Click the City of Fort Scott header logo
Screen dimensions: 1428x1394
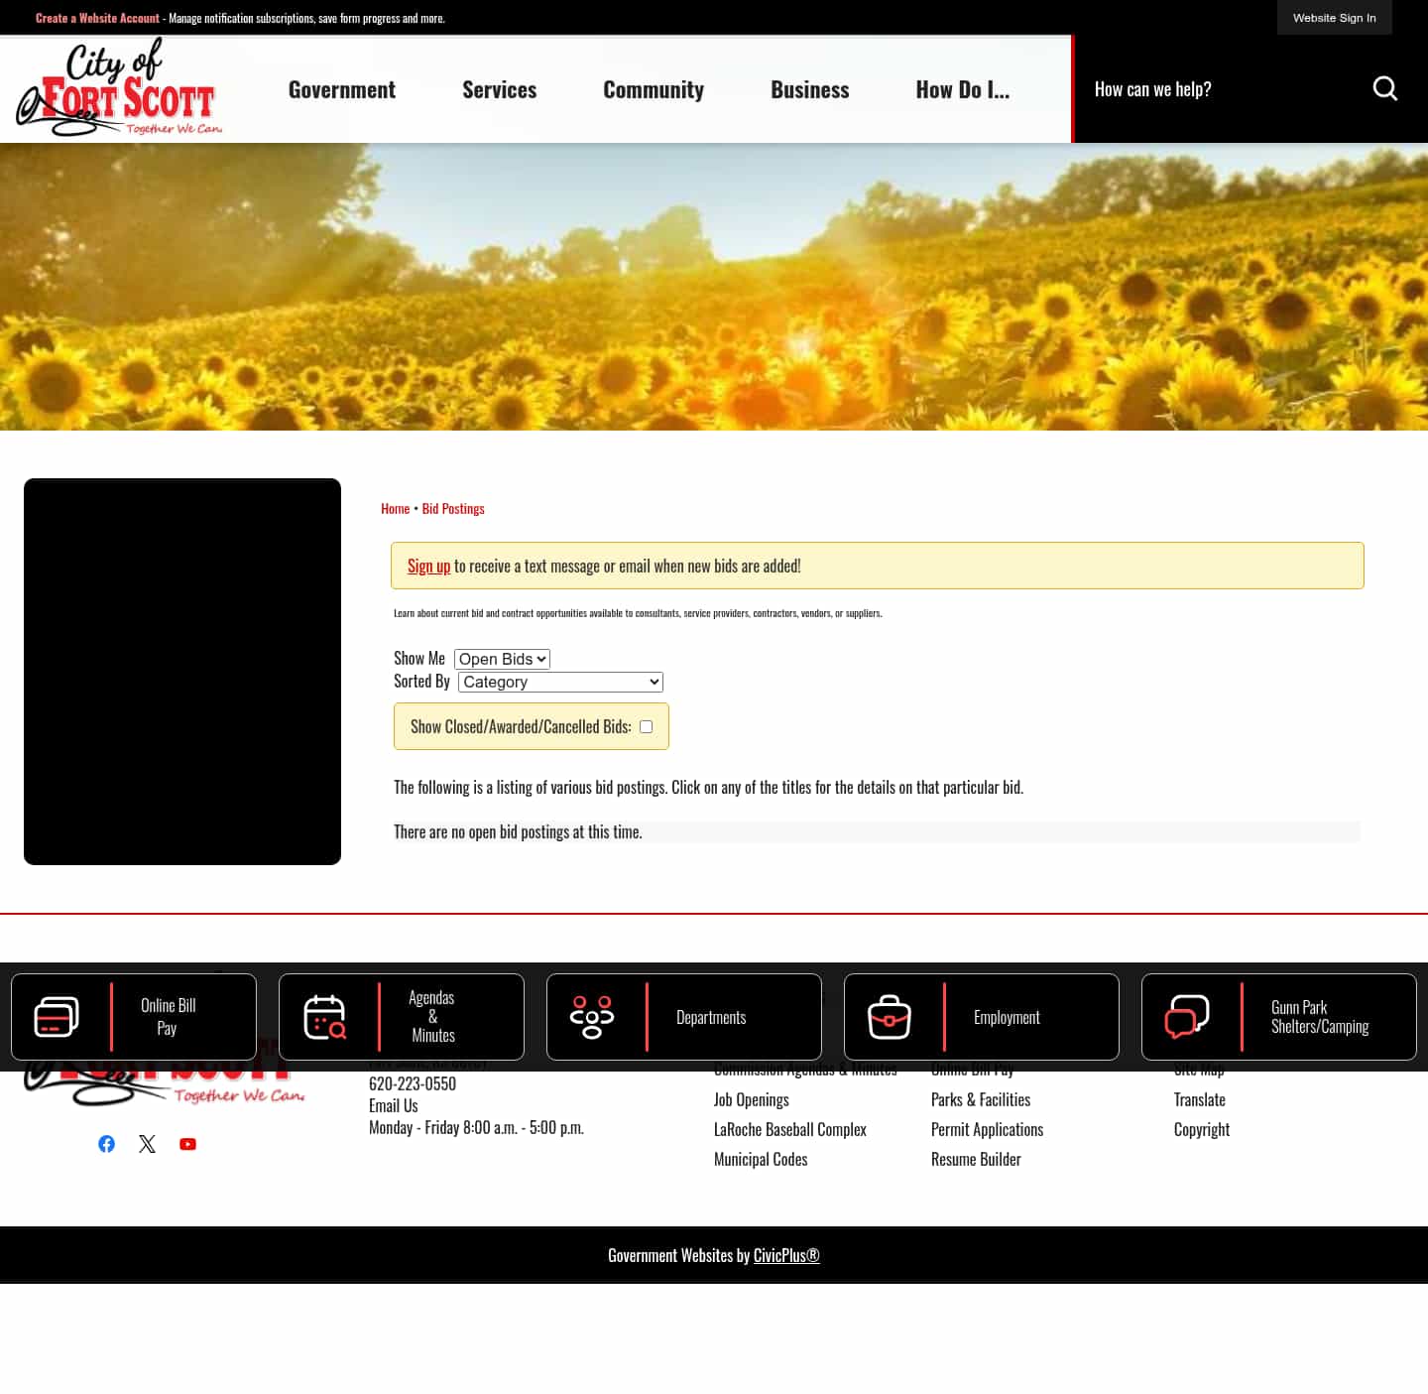click(119, 87)
